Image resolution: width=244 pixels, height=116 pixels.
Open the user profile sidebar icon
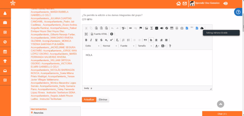pos(5,13)
